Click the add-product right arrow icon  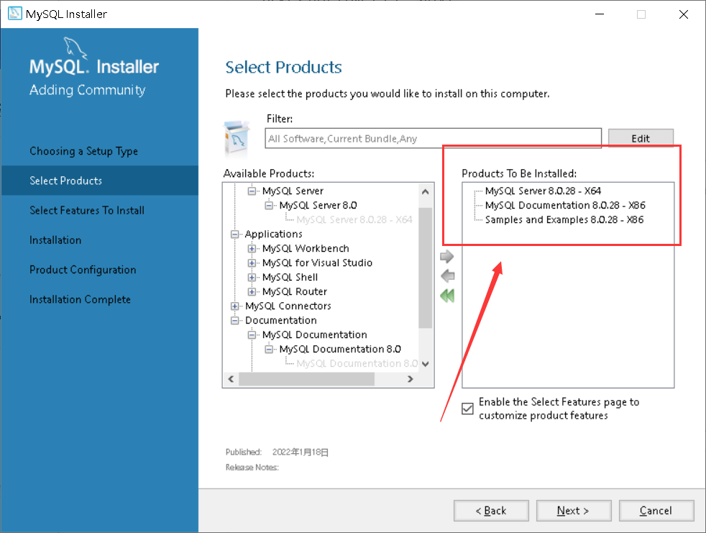click(x=447, y=257)
